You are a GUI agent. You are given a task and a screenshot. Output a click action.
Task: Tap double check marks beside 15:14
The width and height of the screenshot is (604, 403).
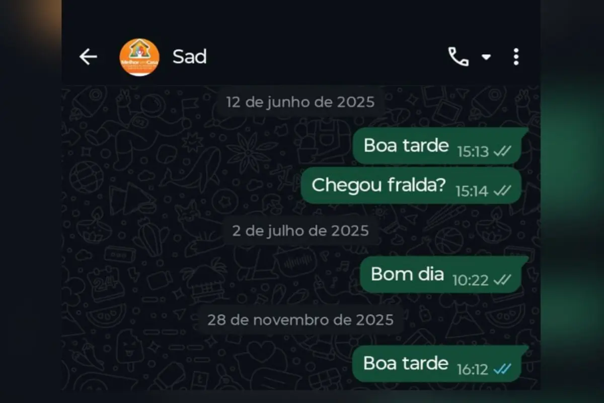502,191
